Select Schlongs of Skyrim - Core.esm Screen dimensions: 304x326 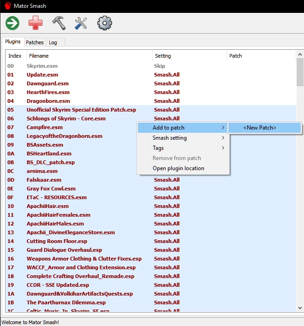[151, 119]
